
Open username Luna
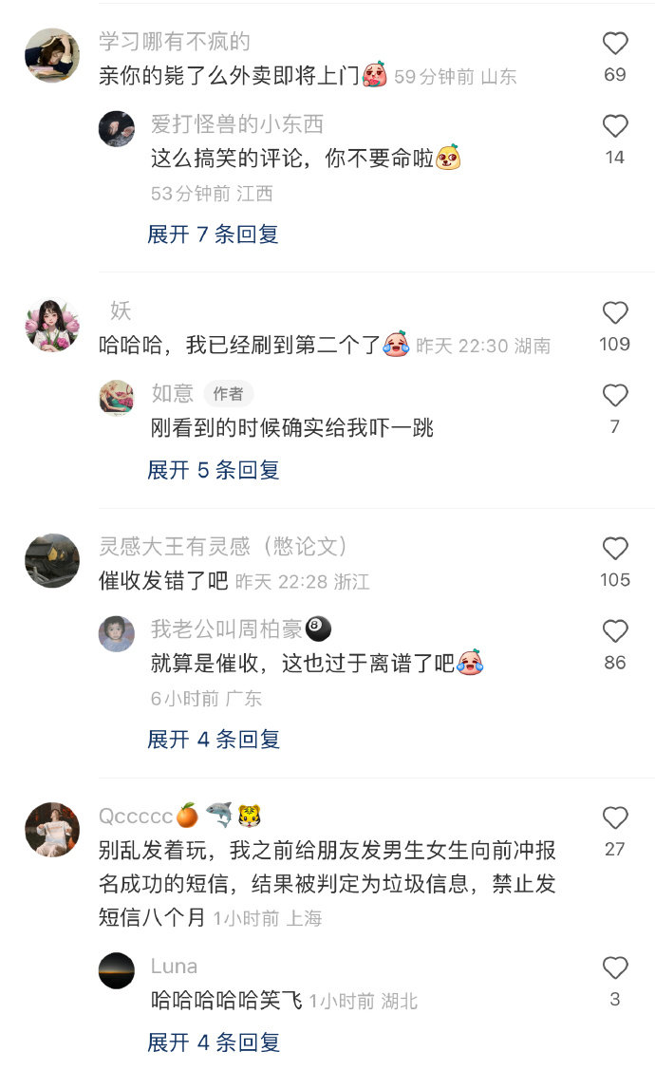point(174,967)
